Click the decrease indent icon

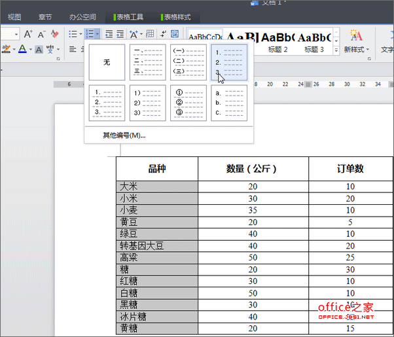[x=109, y=34]
